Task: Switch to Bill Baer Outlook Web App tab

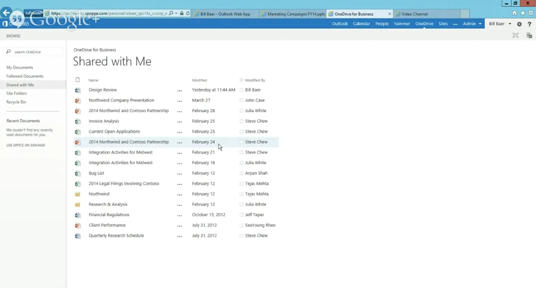Action: 225,14
